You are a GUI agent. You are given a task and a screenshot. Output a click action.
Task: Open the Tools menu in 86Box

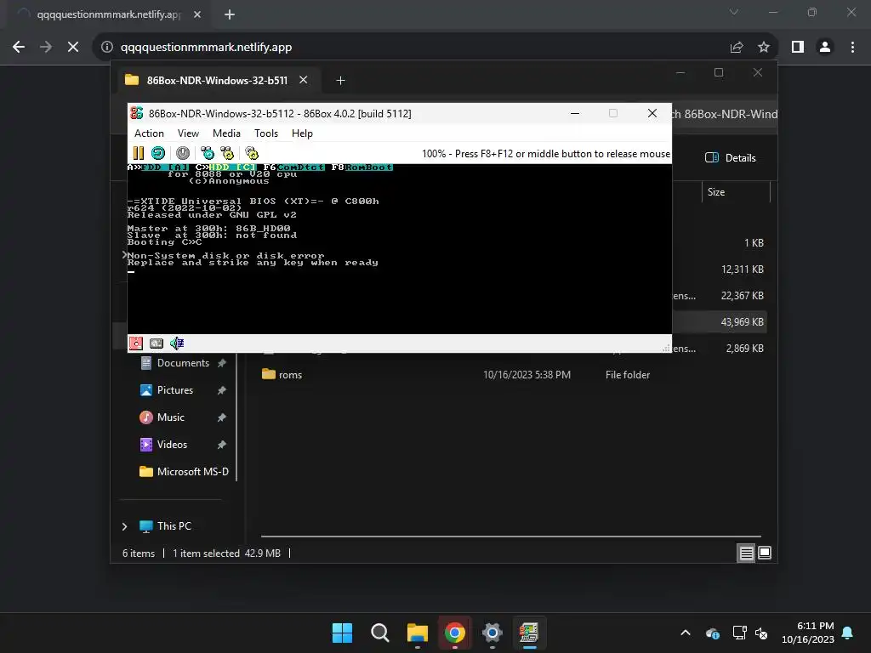[x=266, y=133]
